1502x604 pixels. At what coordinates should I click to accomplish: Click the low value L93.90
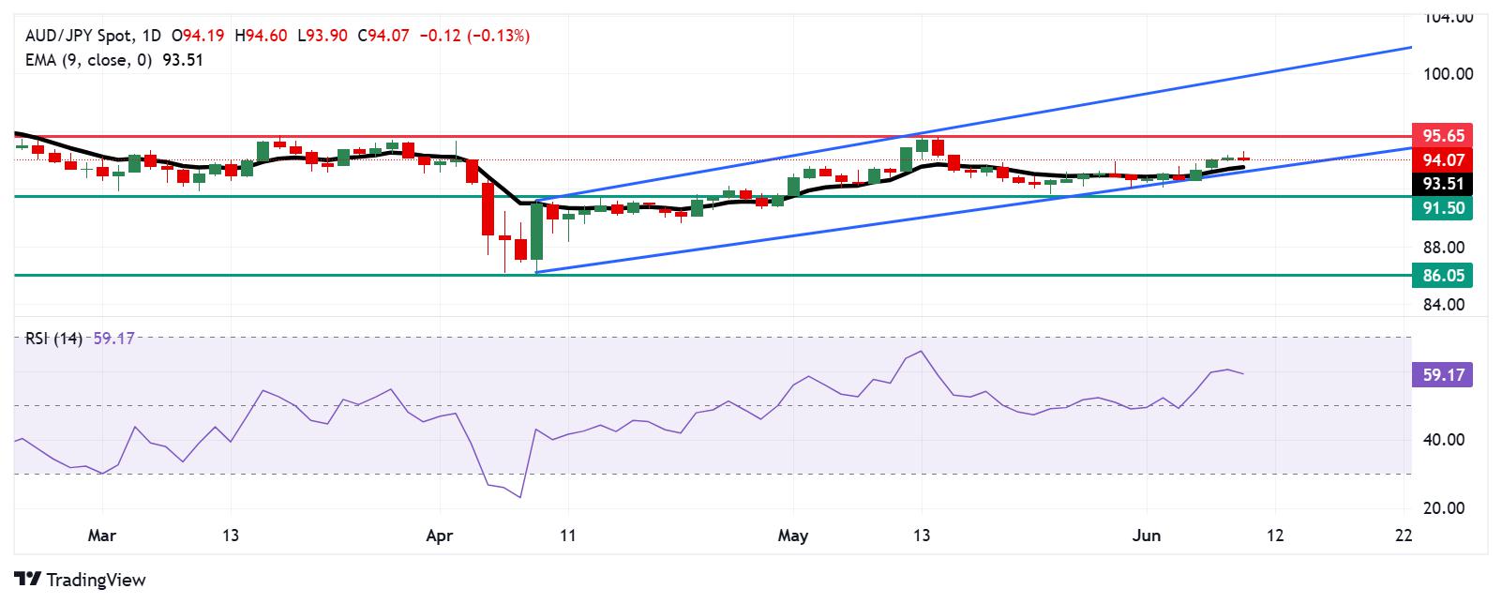pyautogui.click(x=322, y=36)
